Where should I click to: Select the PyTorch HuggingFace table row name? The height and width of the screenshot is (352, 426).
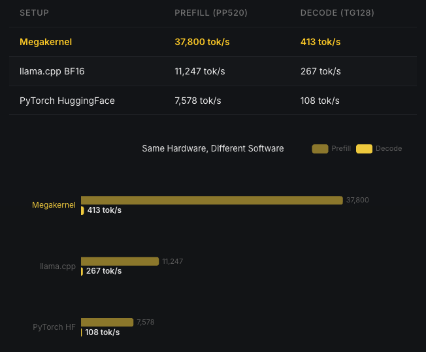[67, 101]
